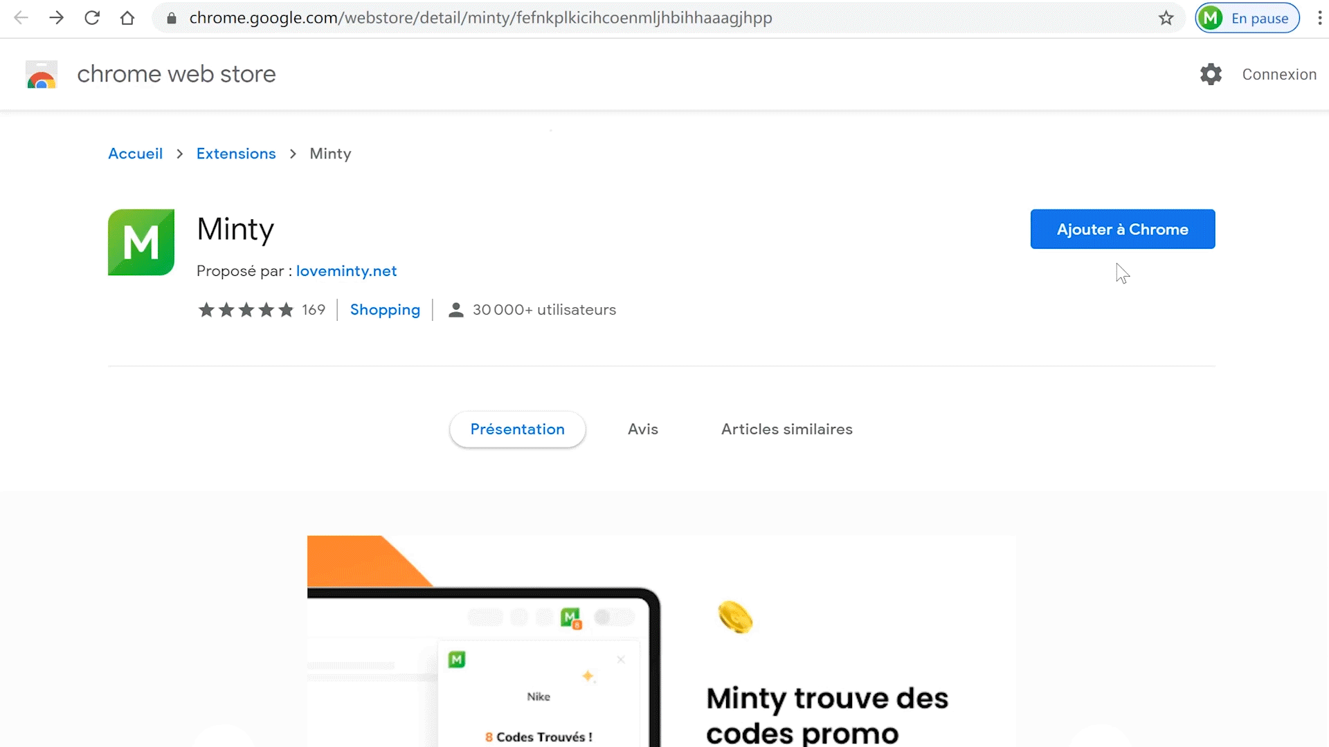Viewport: 1329px width, 747px height.
Task: Click the chrome web store title
Action: 177,74
